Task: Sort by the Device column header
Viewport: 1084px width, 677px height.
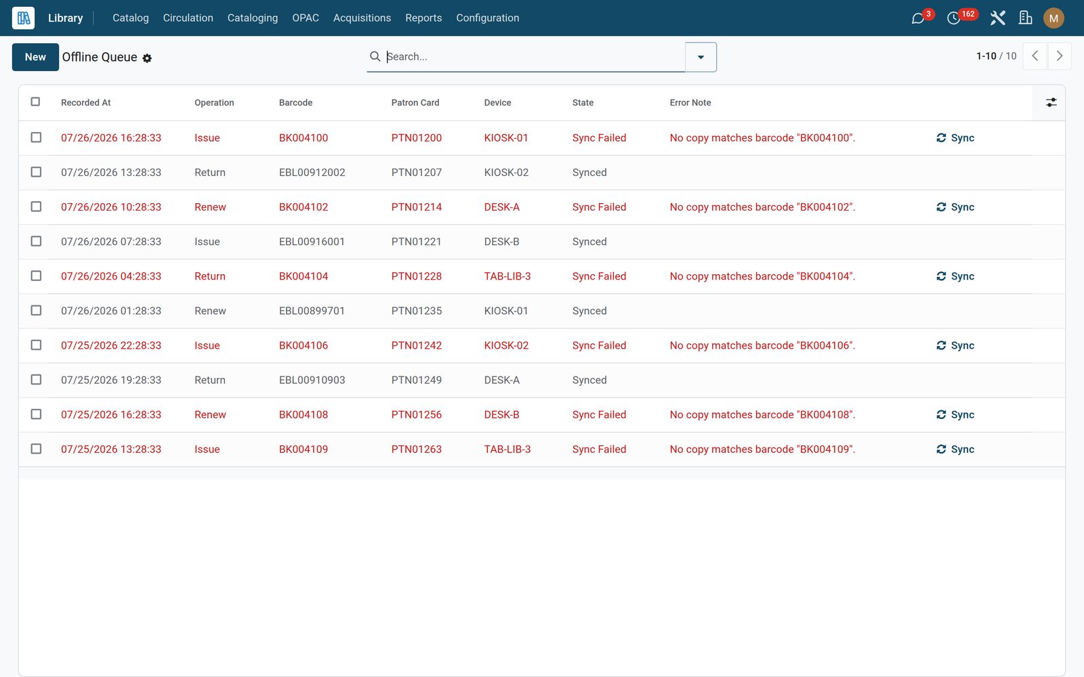Action: pos(497,103)
